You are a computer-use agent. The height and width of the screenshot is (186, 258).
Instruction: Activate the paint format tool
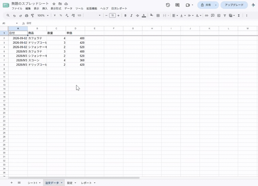pyautogui.click(x=32, y=16)
